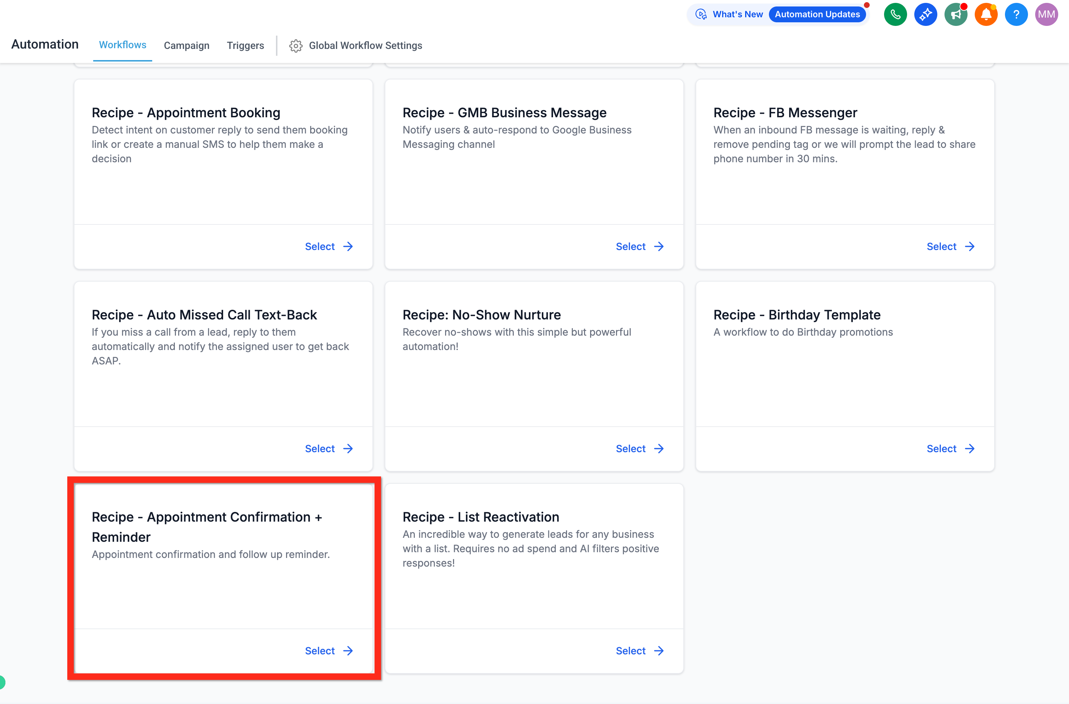Open the Workflows tab
This screenshot has height=704, width=1069.
(x=123, y=45)
